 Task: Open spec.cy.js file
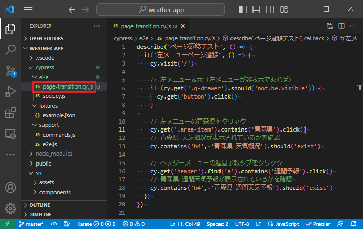click(x=64, y=96)
